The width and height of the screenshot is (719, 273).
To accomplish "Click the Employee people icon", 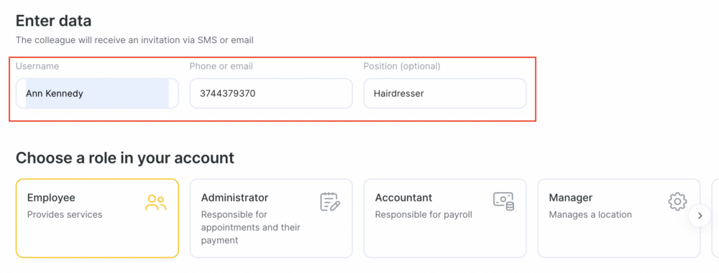I will (x=156, y=203).
